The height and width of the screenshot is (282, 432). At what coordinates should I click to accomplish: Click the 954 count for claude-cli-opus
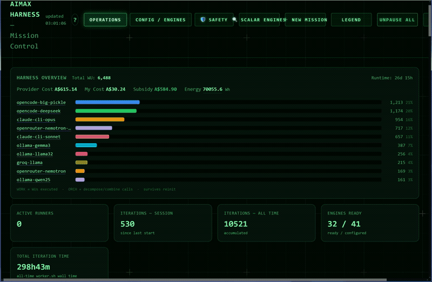[x=399, y=119]
